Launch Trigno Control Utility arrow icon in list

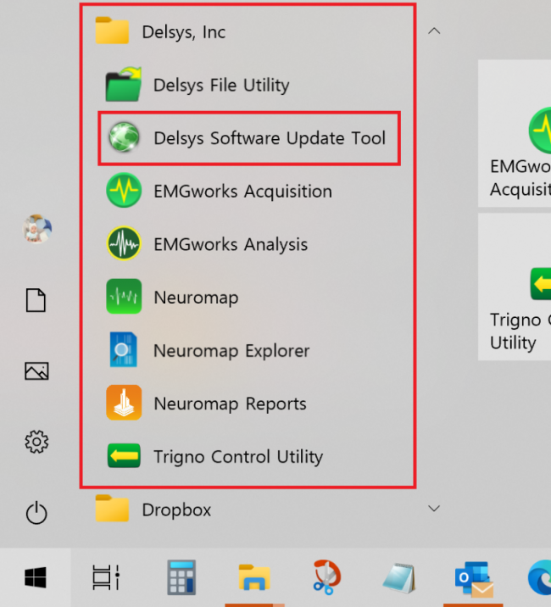coord(124,455)
